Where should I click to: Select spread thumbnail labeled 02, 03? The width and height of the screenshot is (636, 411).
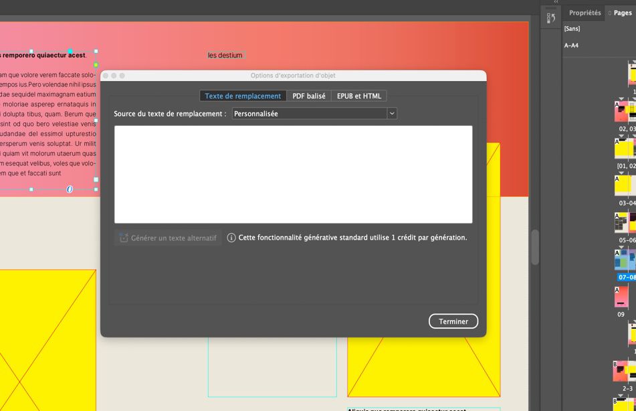tap(625, 111)
